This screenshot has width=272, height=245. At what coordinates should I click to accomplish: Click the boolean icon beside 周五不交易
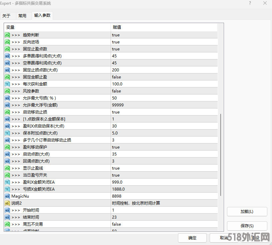(7, 224)
